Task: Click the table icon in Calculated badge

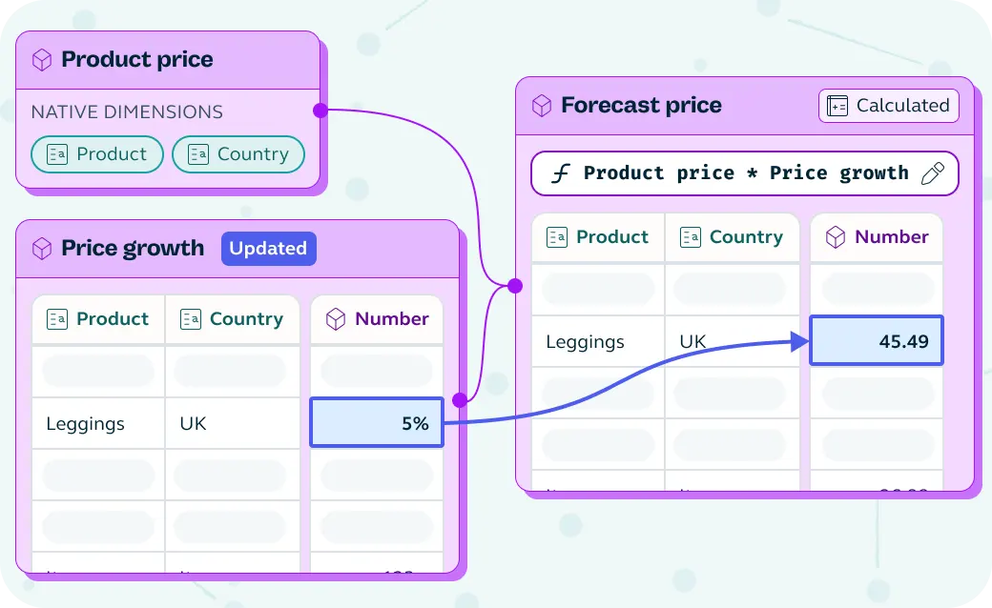Action: pyautogui.click(x=837, y=106)
